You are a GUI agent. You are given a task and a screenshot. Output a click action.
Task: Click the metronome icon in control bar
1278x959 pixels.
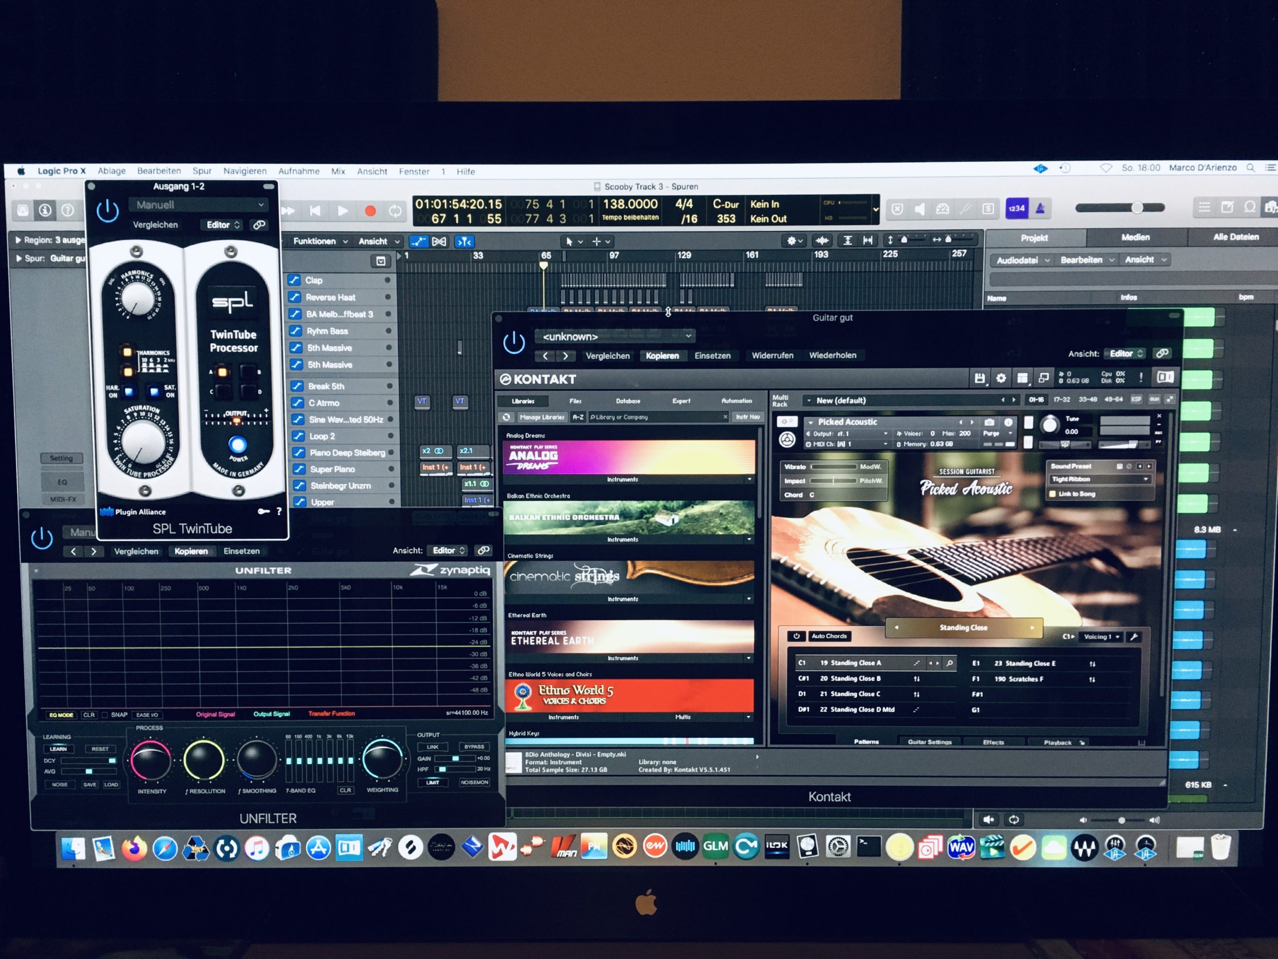point(1040,209)
